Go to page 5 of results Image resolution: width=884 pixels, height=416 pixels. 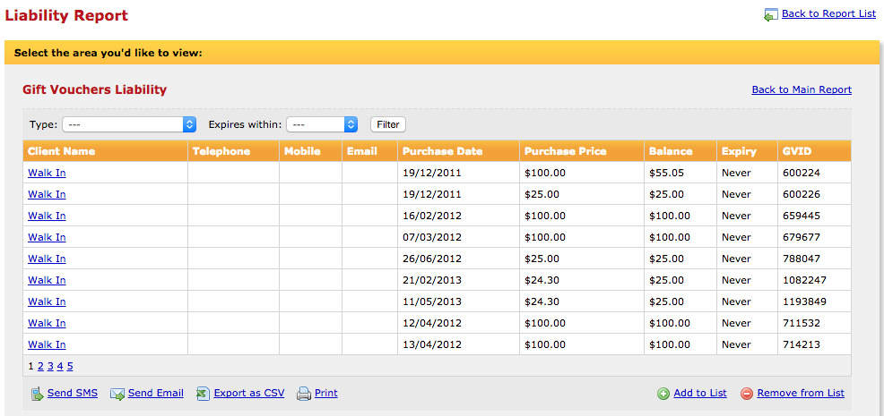[70, 367]
